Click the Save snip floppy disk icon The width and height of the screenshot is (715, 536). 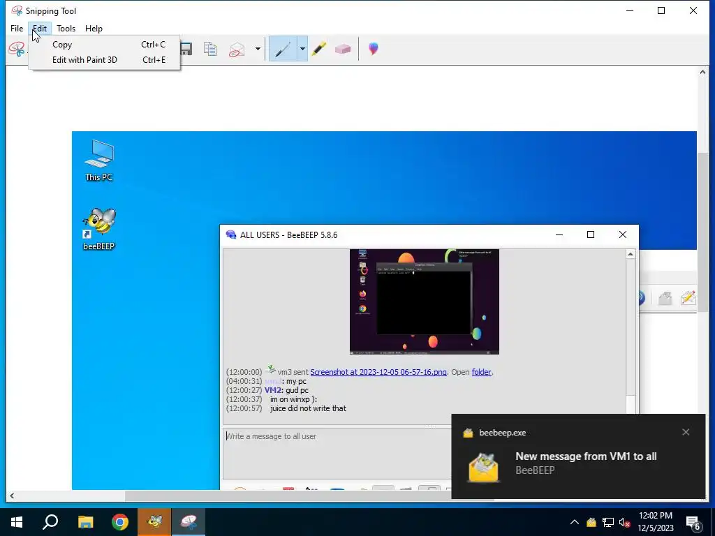click(186, 49)
